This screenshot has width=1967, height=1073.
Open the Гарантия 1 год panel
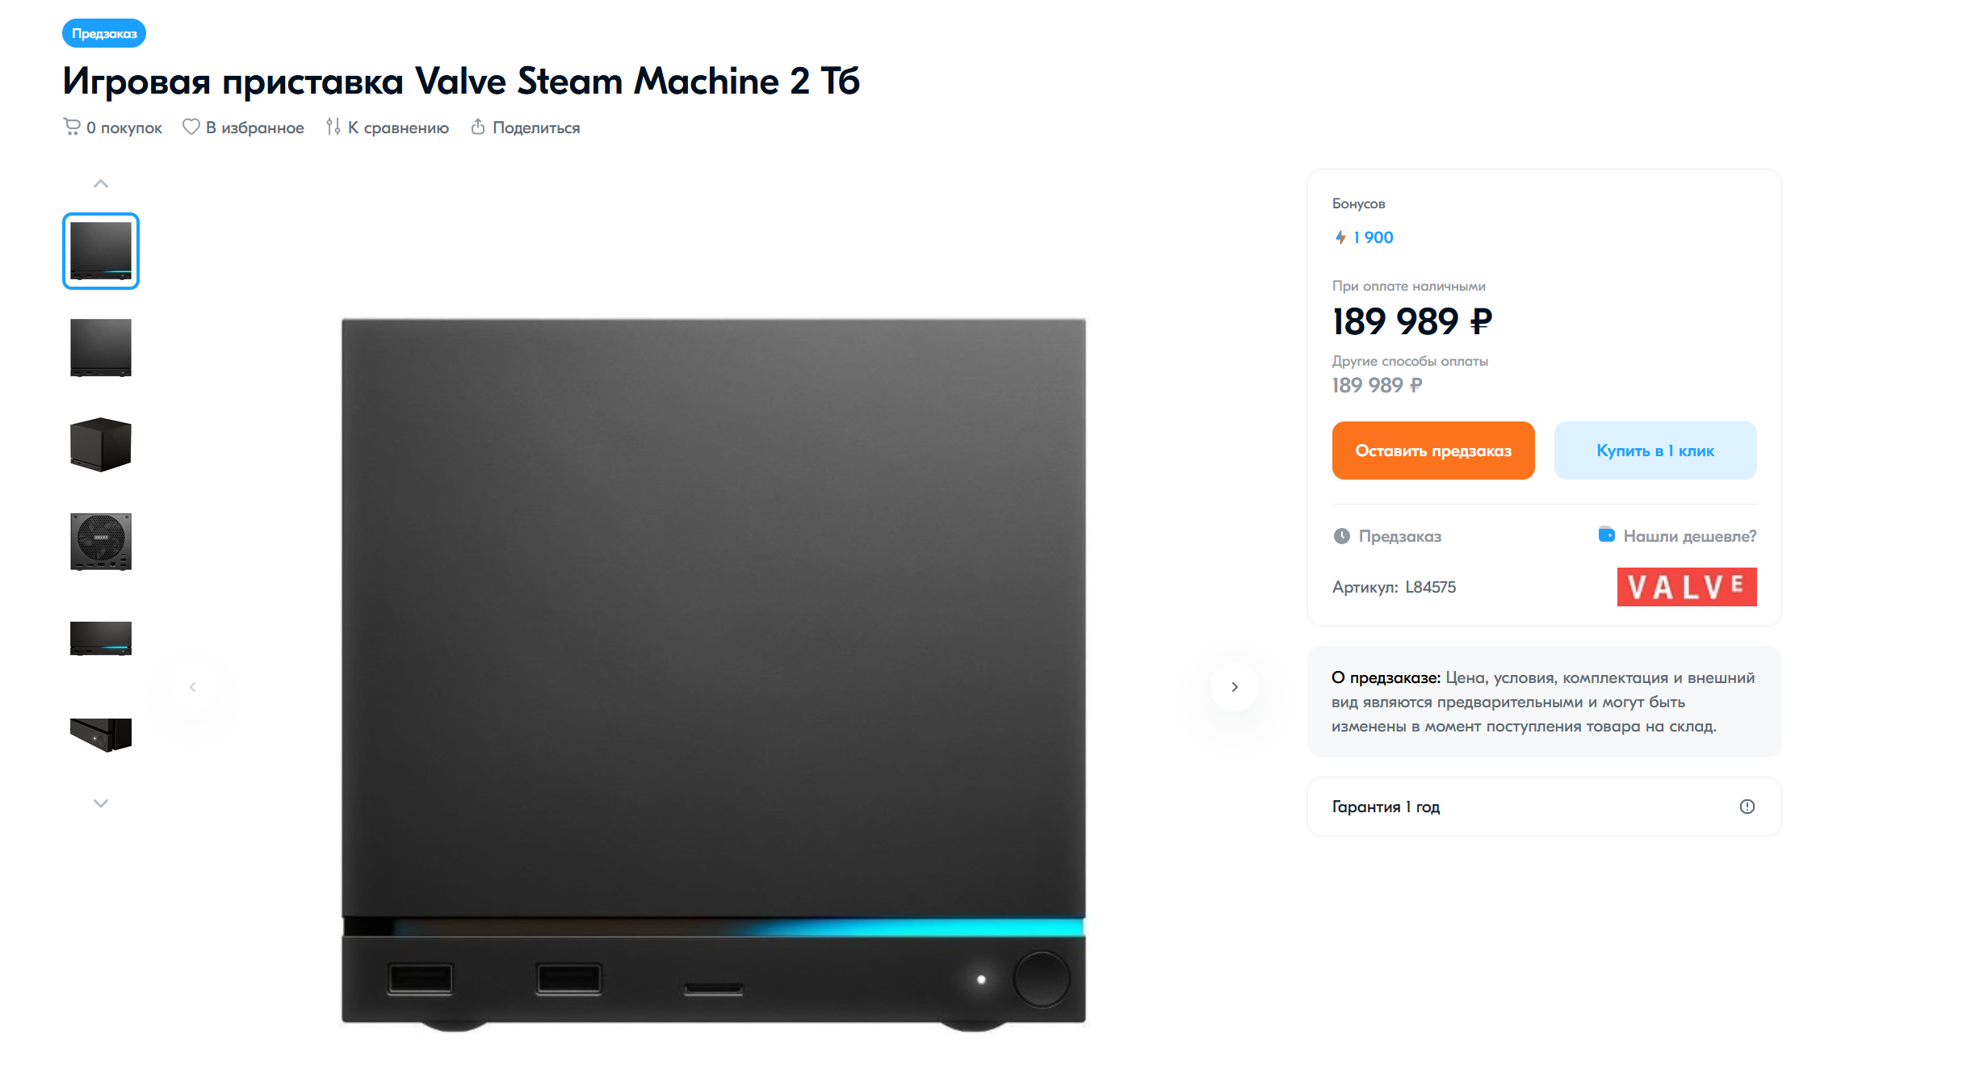[x=1544, y=807]
